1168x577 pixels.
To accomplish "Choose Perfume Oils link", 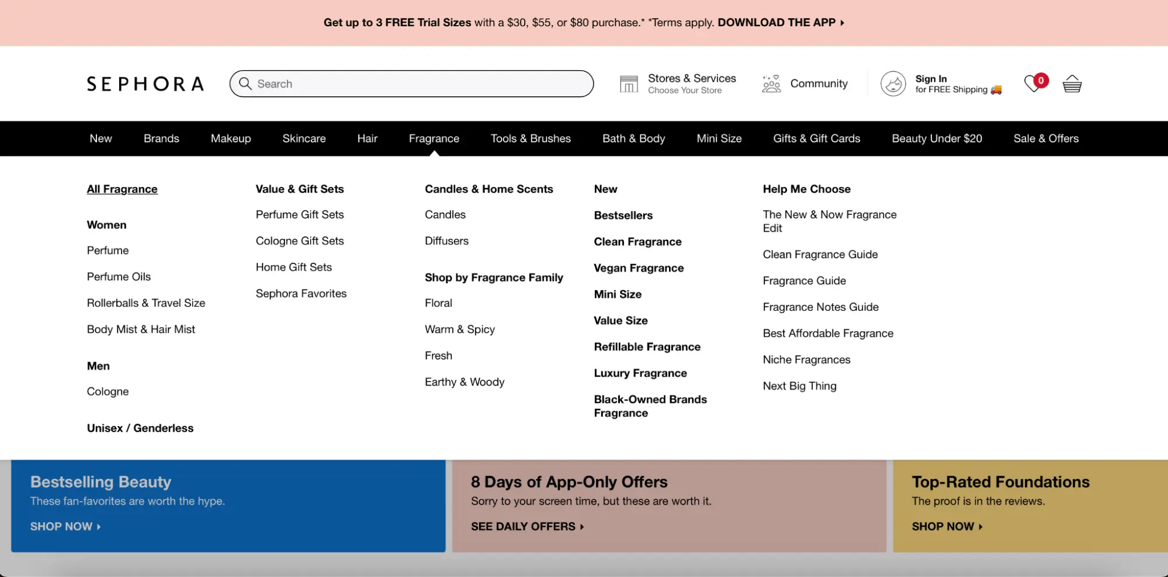I will [119, 277].
